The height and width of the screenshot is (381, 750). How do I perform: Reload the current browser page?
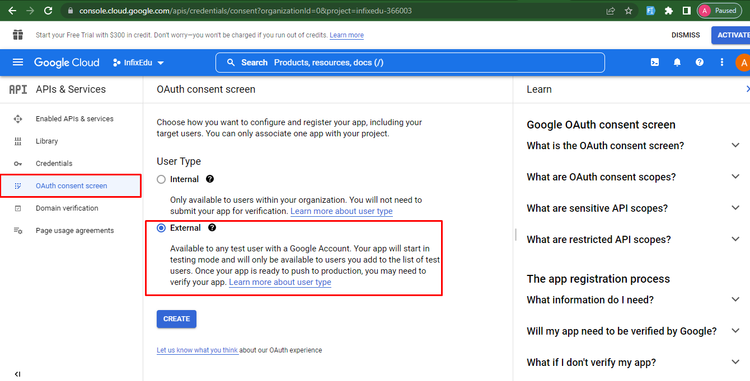pos(48,11)
